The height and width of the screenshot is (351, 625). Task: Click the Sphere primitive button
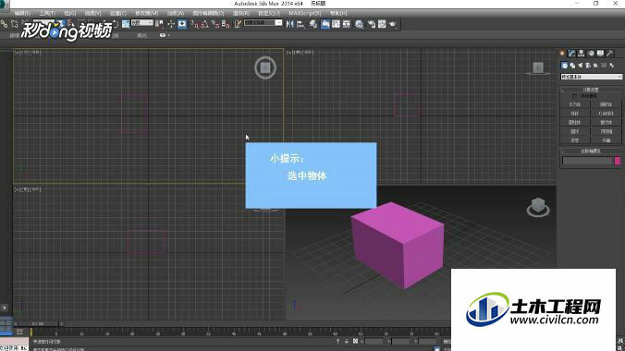[x=575, y=114]
